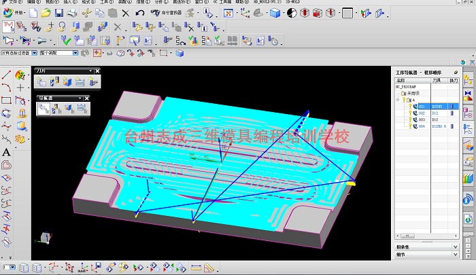Open the Internet info side tab

468,200
